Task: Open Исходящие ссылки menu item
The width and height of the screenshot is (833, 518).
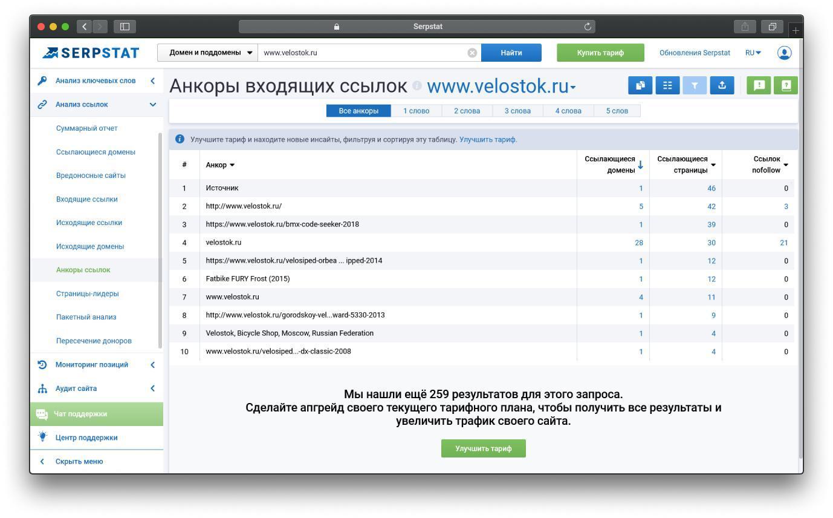Action: [x=89, y=223]
